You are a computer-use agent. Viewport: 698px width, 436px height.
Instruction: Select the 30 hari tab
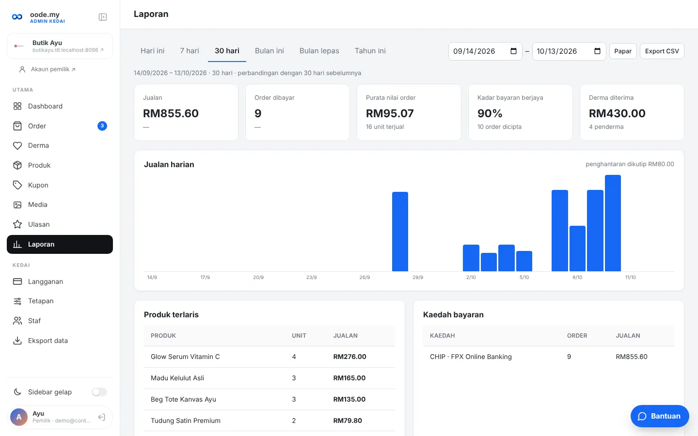point(227,51)
